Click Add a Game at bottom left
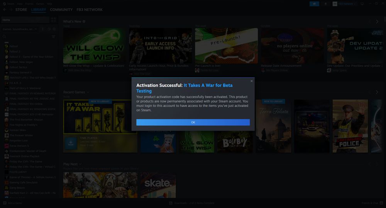 (x=13, y=203)
